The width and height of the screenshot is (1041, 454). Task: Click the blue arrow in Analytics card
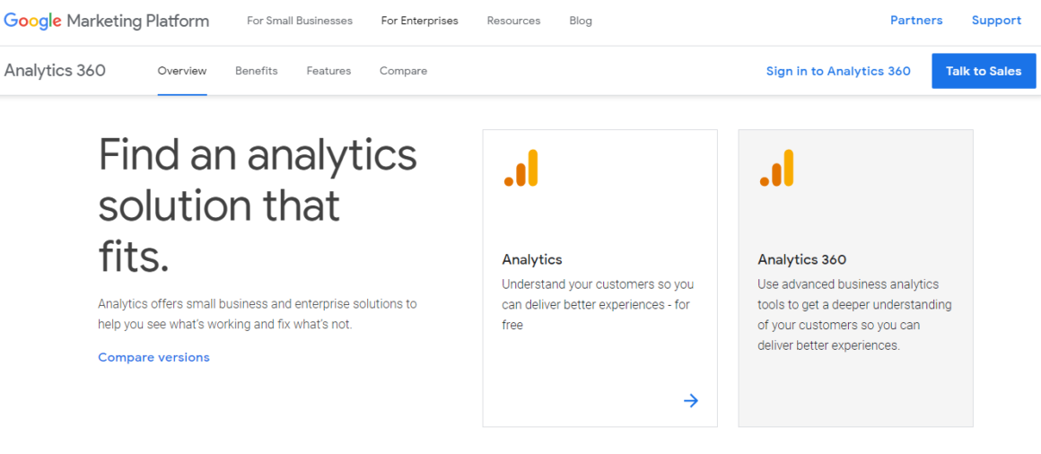coord(690,401)
